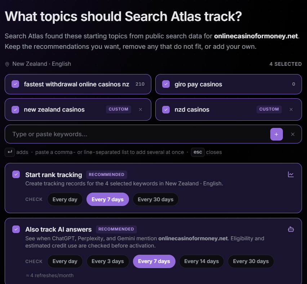
Task: Toggle the 'new zealand casinos' checkbox
Action: pos(15,109)
